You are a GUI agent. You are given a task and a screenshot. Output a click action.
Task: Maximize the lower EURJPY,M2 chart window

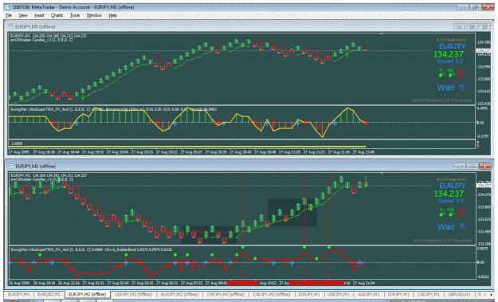(472, 166)
